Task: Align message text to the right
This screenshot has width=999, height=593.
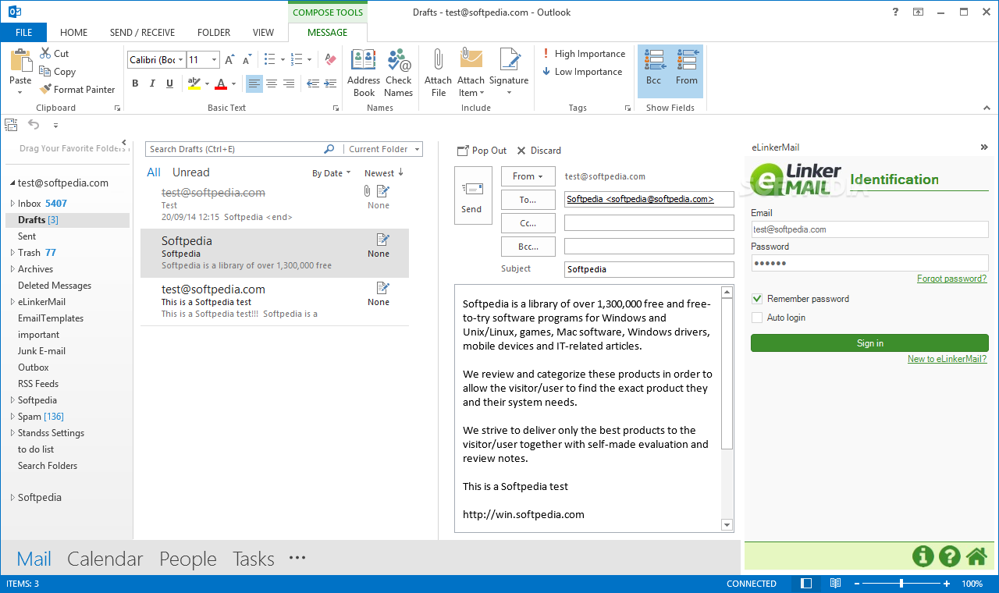Action: pyautogui.click(x=289, y=83)
